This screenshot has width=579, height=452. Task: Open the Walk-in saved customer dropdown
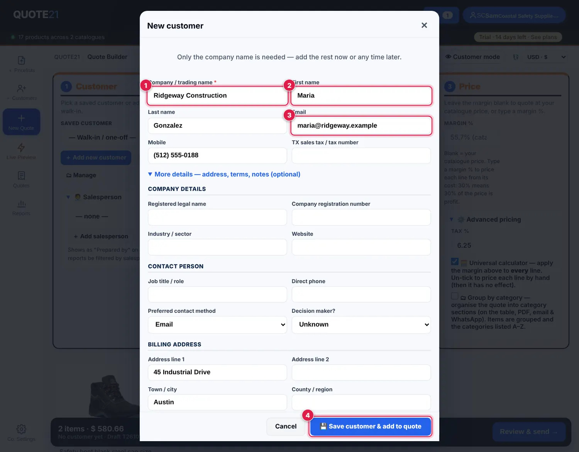click(101, 138)
